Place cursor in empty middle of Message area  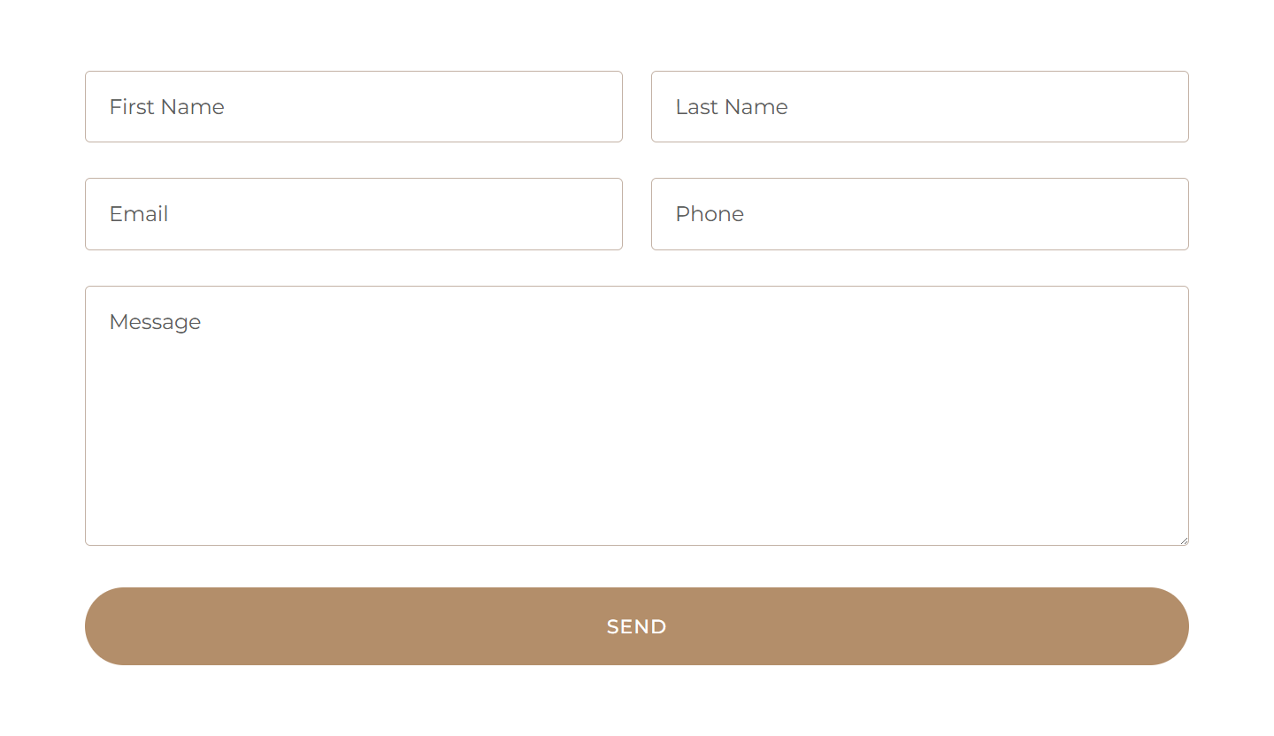tap(637, 425)
